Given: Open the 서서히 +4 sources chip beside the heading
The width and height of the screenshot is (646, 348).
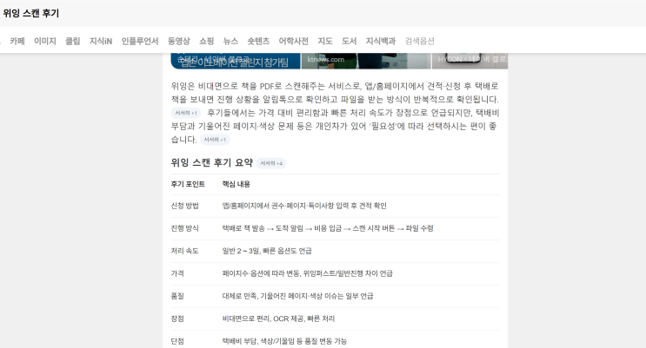Looking at the screenshot, I should (271, 163).
